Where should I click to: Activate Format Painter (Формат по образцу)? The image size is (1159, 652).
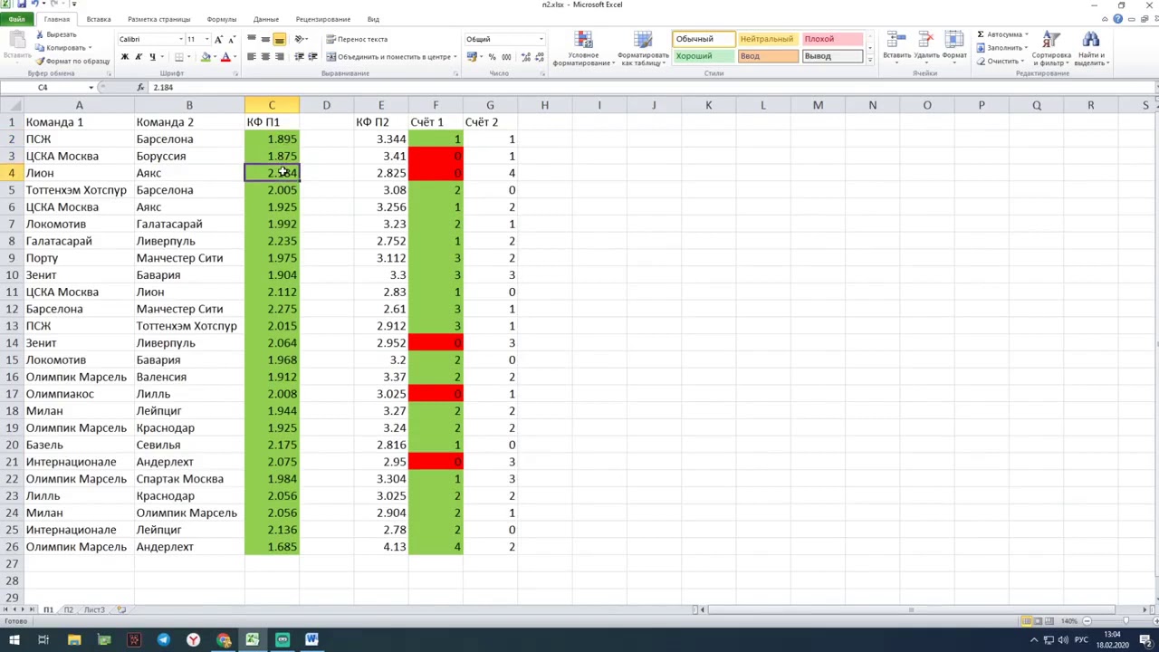point(72,61)
